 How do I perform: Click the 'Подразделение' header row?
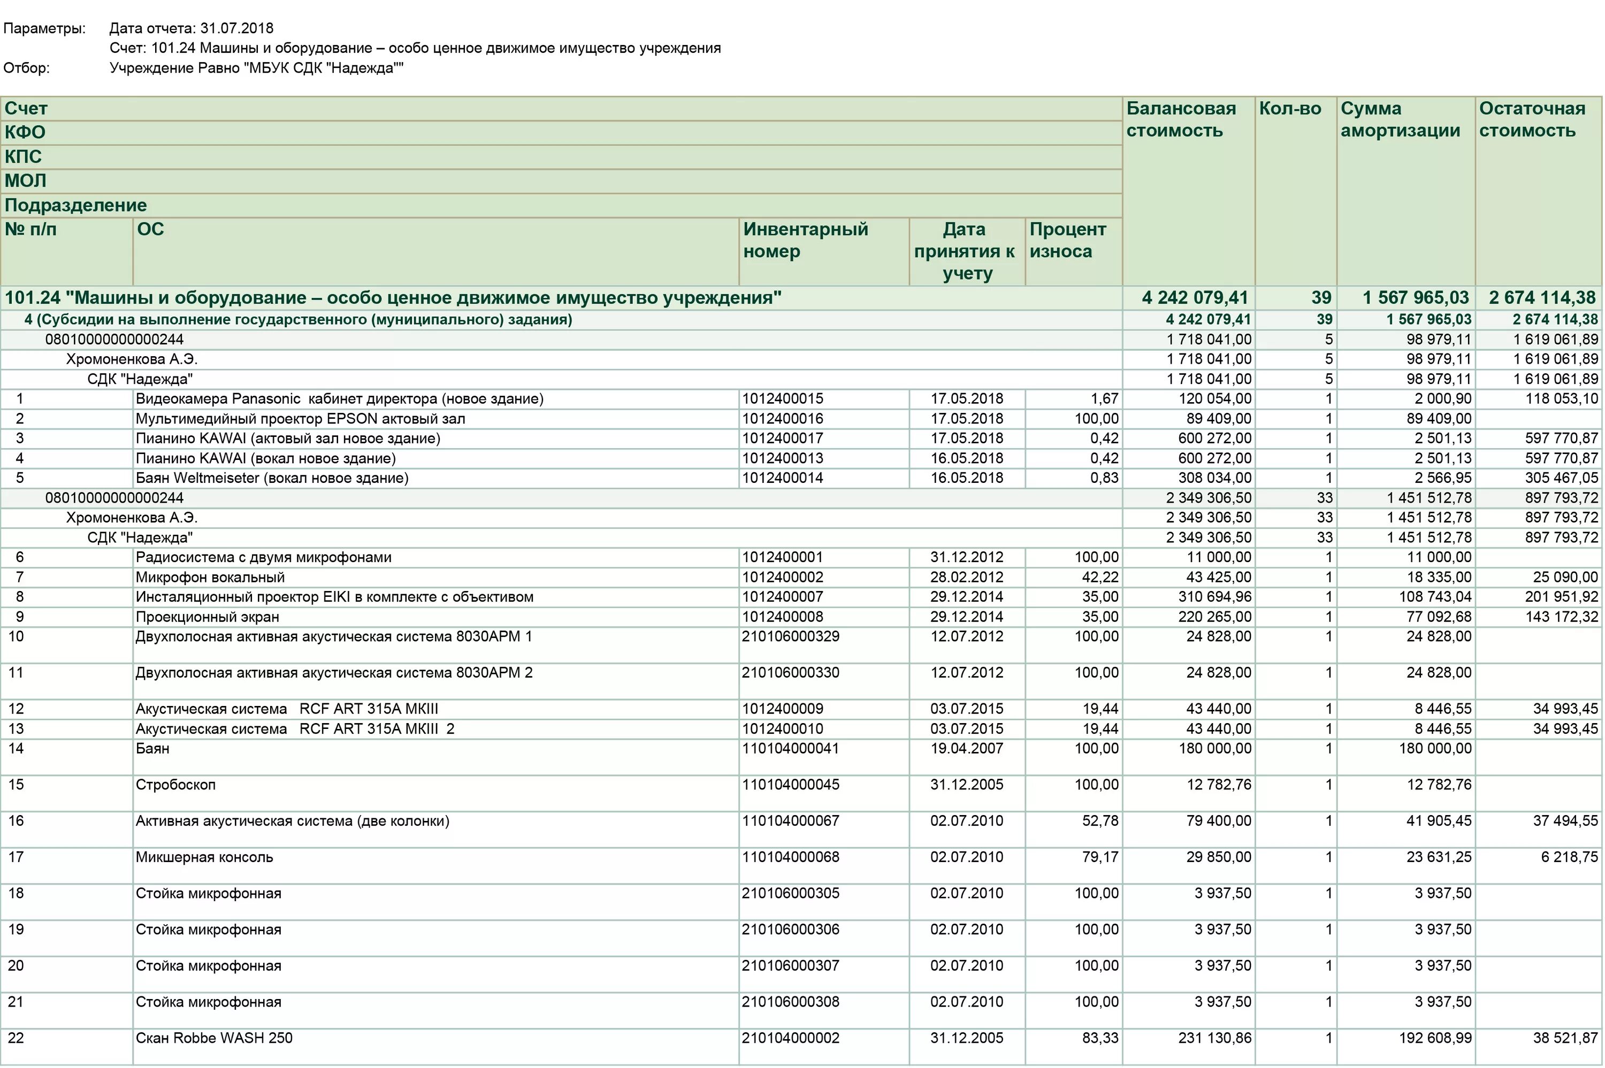[561, 206]
